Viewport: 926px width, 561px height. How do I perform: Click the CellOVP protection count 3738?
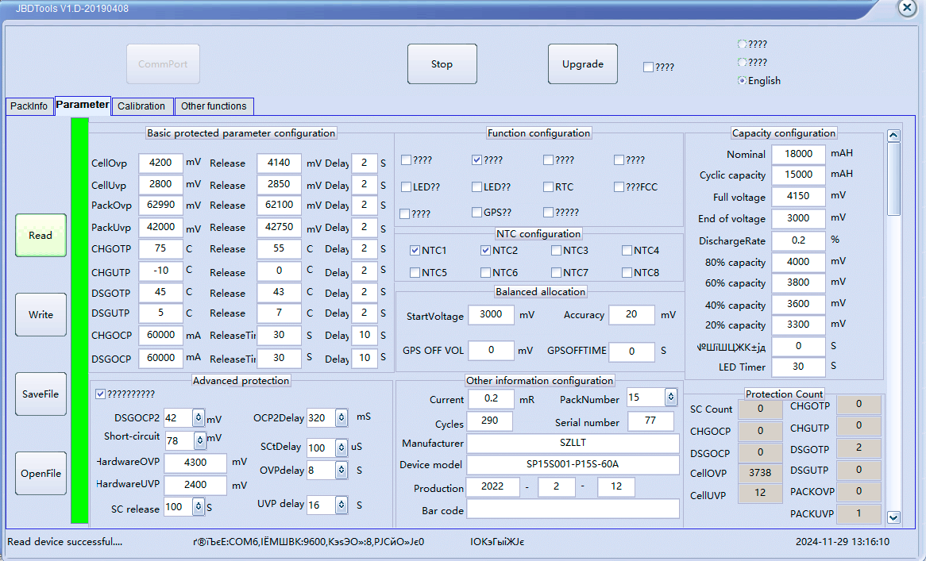760,473
